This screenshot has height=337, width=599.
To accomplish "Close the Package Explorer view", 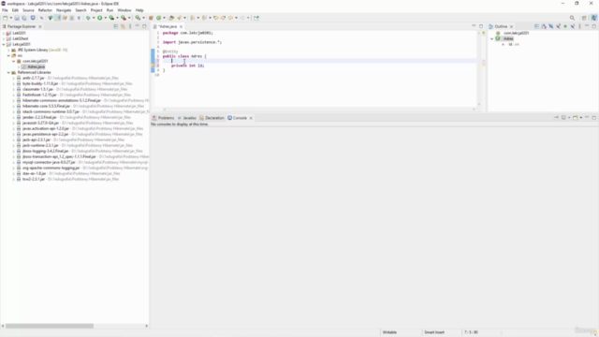I will (x=39, y=26).
